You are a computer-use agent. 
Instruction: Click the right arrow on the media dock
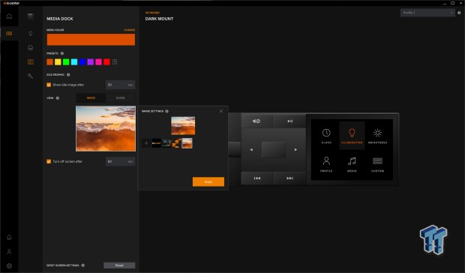(295, 150)
